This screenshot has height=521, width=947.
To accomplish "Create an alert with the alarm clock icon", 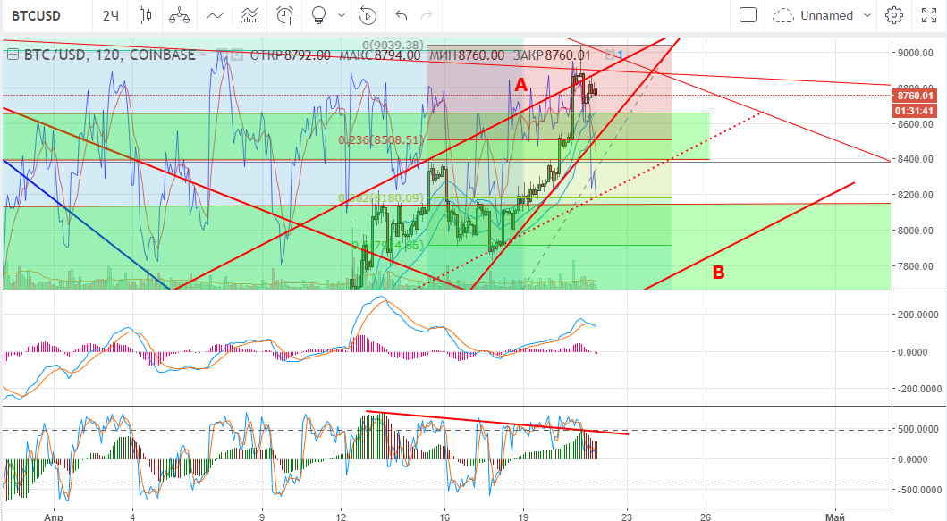I will click(x=285, y=15).
